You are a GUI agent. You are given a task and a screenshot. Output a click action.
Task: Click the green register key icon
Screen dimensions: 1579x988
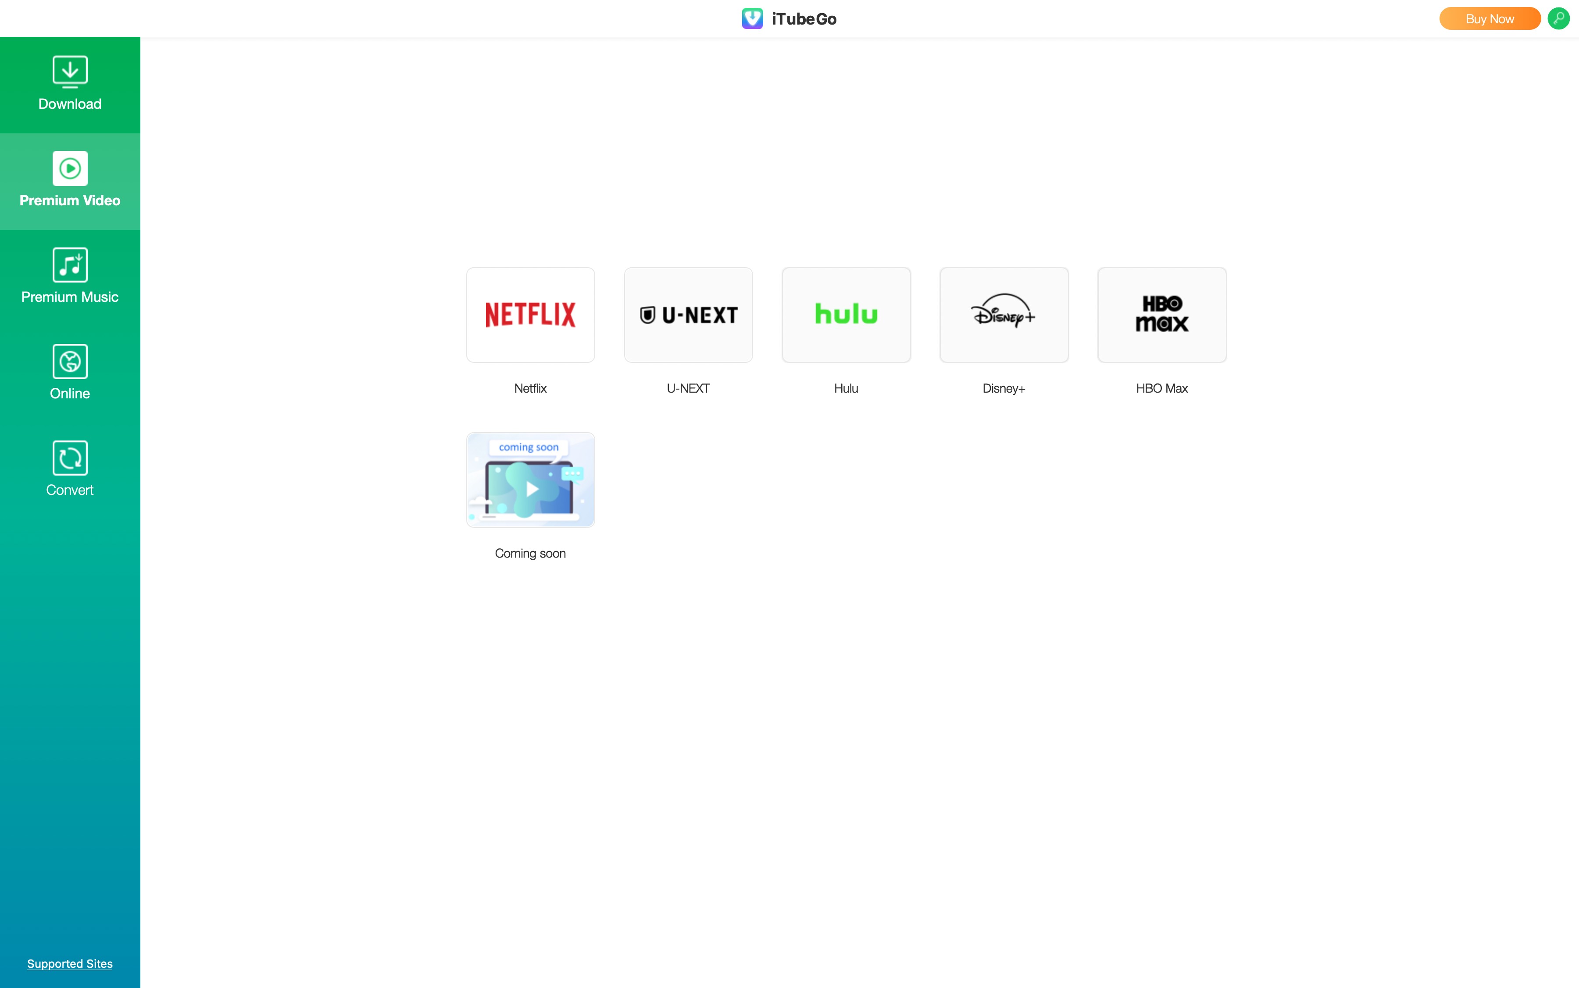click(x=1559, y=18)
